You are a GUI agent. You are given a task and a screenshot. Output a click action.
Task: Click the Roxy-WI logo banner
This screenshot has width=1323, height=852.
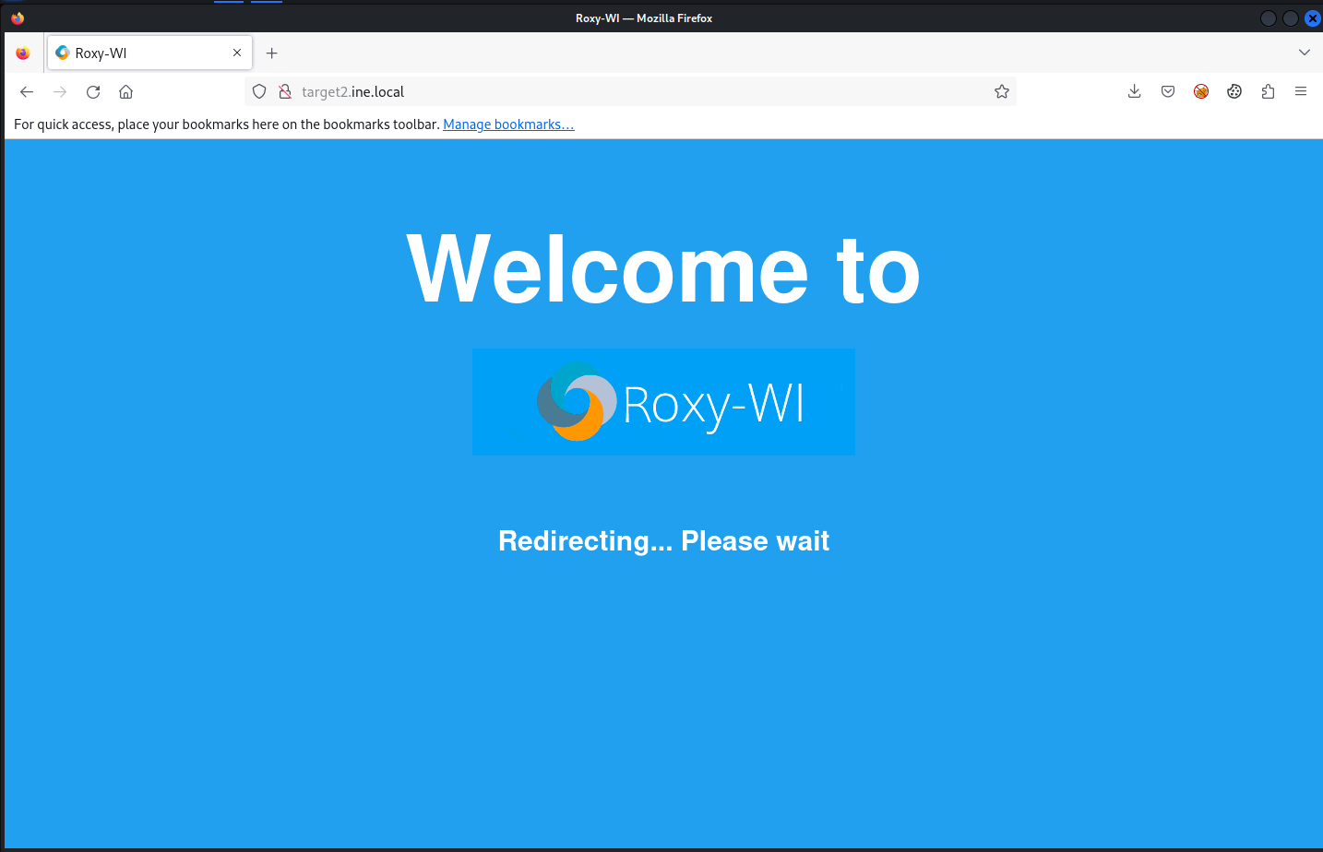[x=663, y=402]
